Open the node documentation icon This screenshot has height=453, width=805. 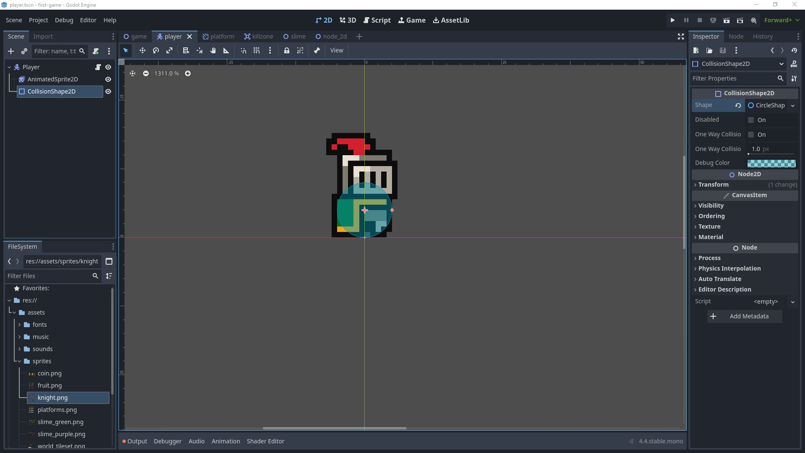tap(794, 64)
